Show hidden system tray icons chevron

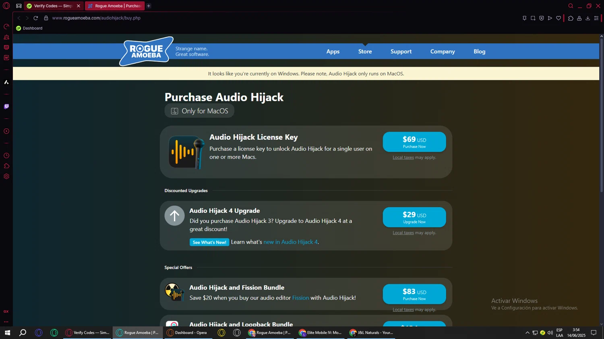tap(527, 333)
